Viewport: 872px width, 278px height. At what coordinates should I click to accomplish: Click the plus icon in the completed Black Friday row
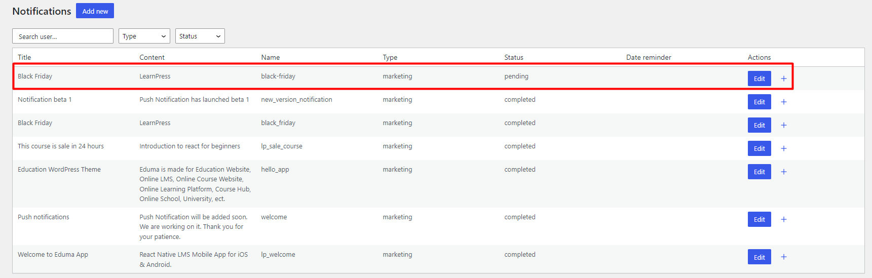[784, 125]
